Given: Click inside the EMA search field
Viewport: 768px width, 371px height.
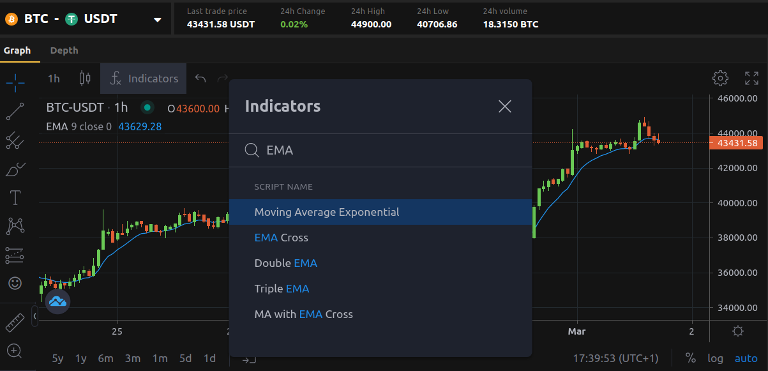Looking at the screenshot, I should [383, 150].
